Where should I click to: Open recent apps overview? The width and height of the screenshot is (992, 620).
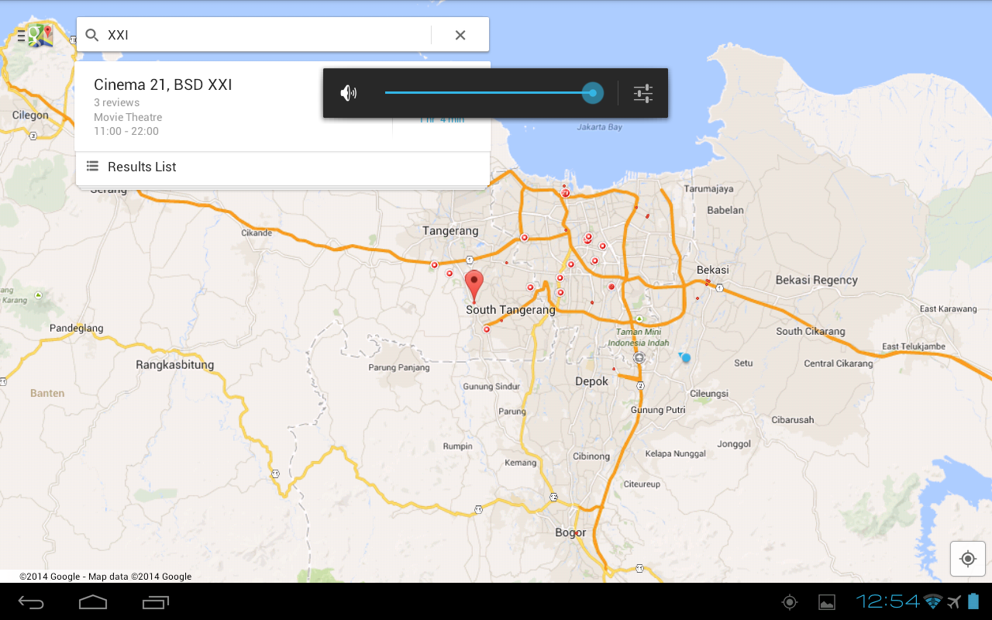click(156, 602)
